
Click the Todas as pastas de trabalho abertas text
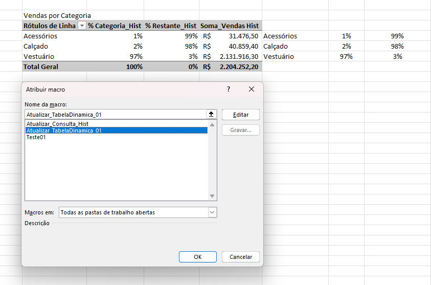point(108,212)
